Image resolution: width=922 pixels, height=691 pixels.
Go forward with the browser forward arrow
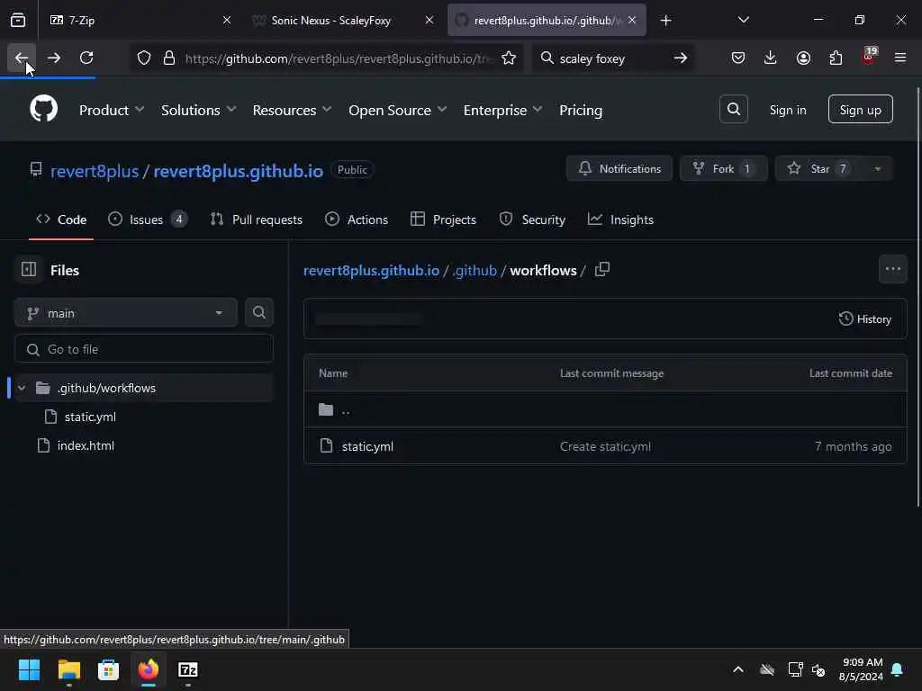(53, 58)
